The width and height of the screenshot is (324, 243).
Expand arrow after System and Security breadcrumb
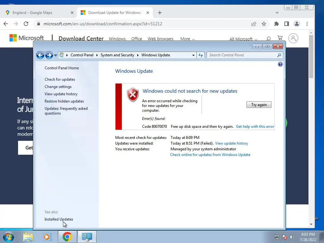pyautogui.click(x=138, y=55)
